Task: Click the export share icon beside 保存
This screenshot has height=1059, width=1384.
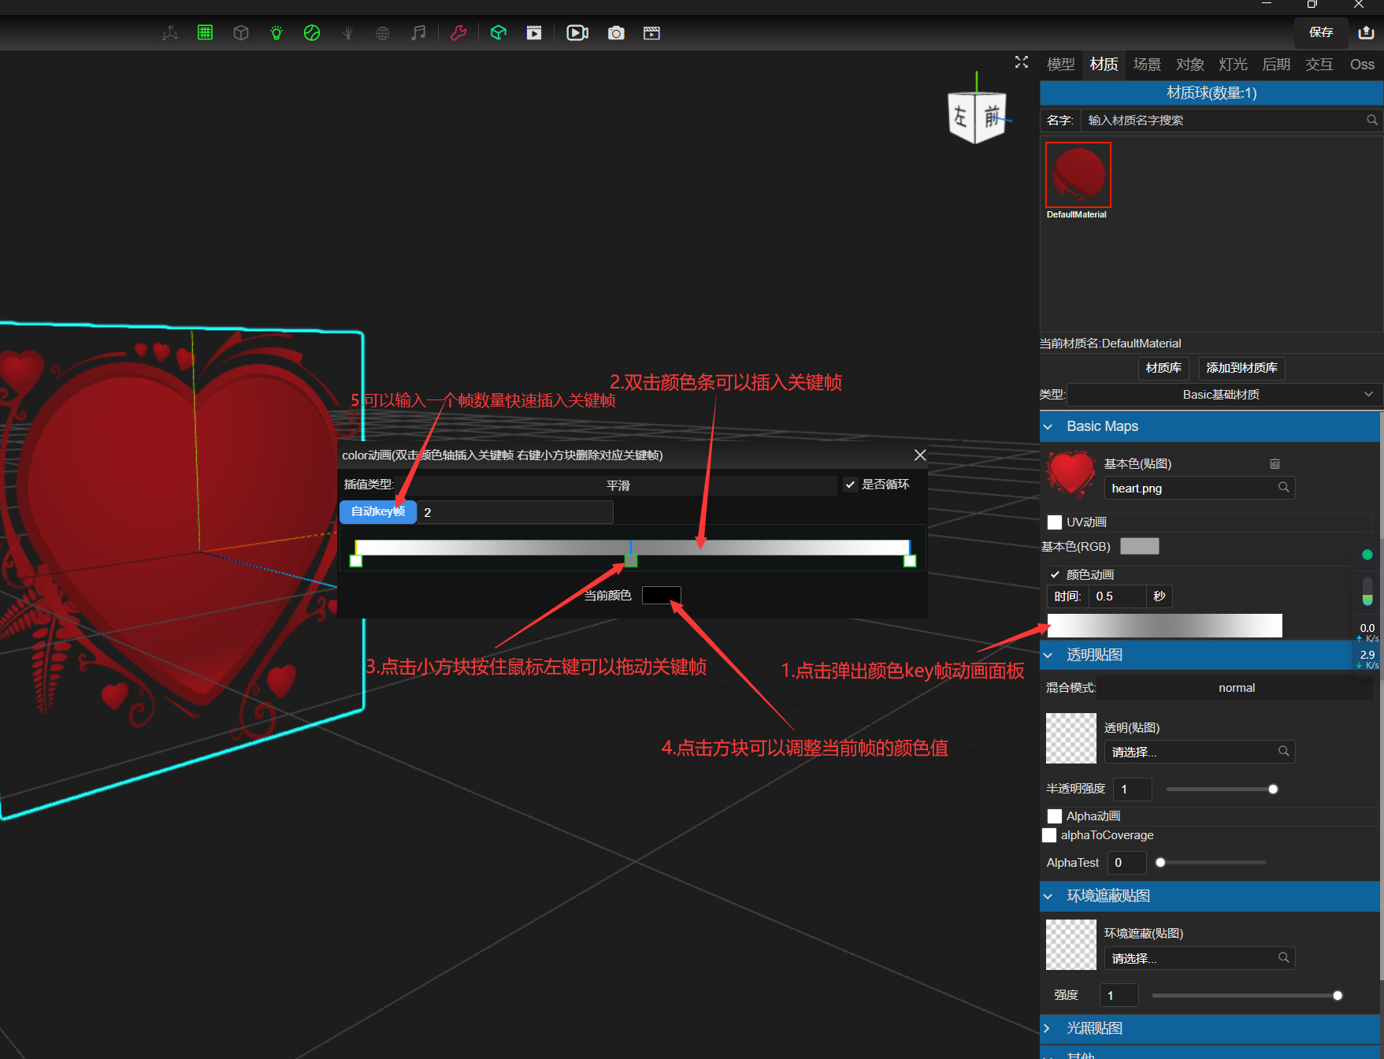Action: pyautogui.click(x=1366, y=32)
